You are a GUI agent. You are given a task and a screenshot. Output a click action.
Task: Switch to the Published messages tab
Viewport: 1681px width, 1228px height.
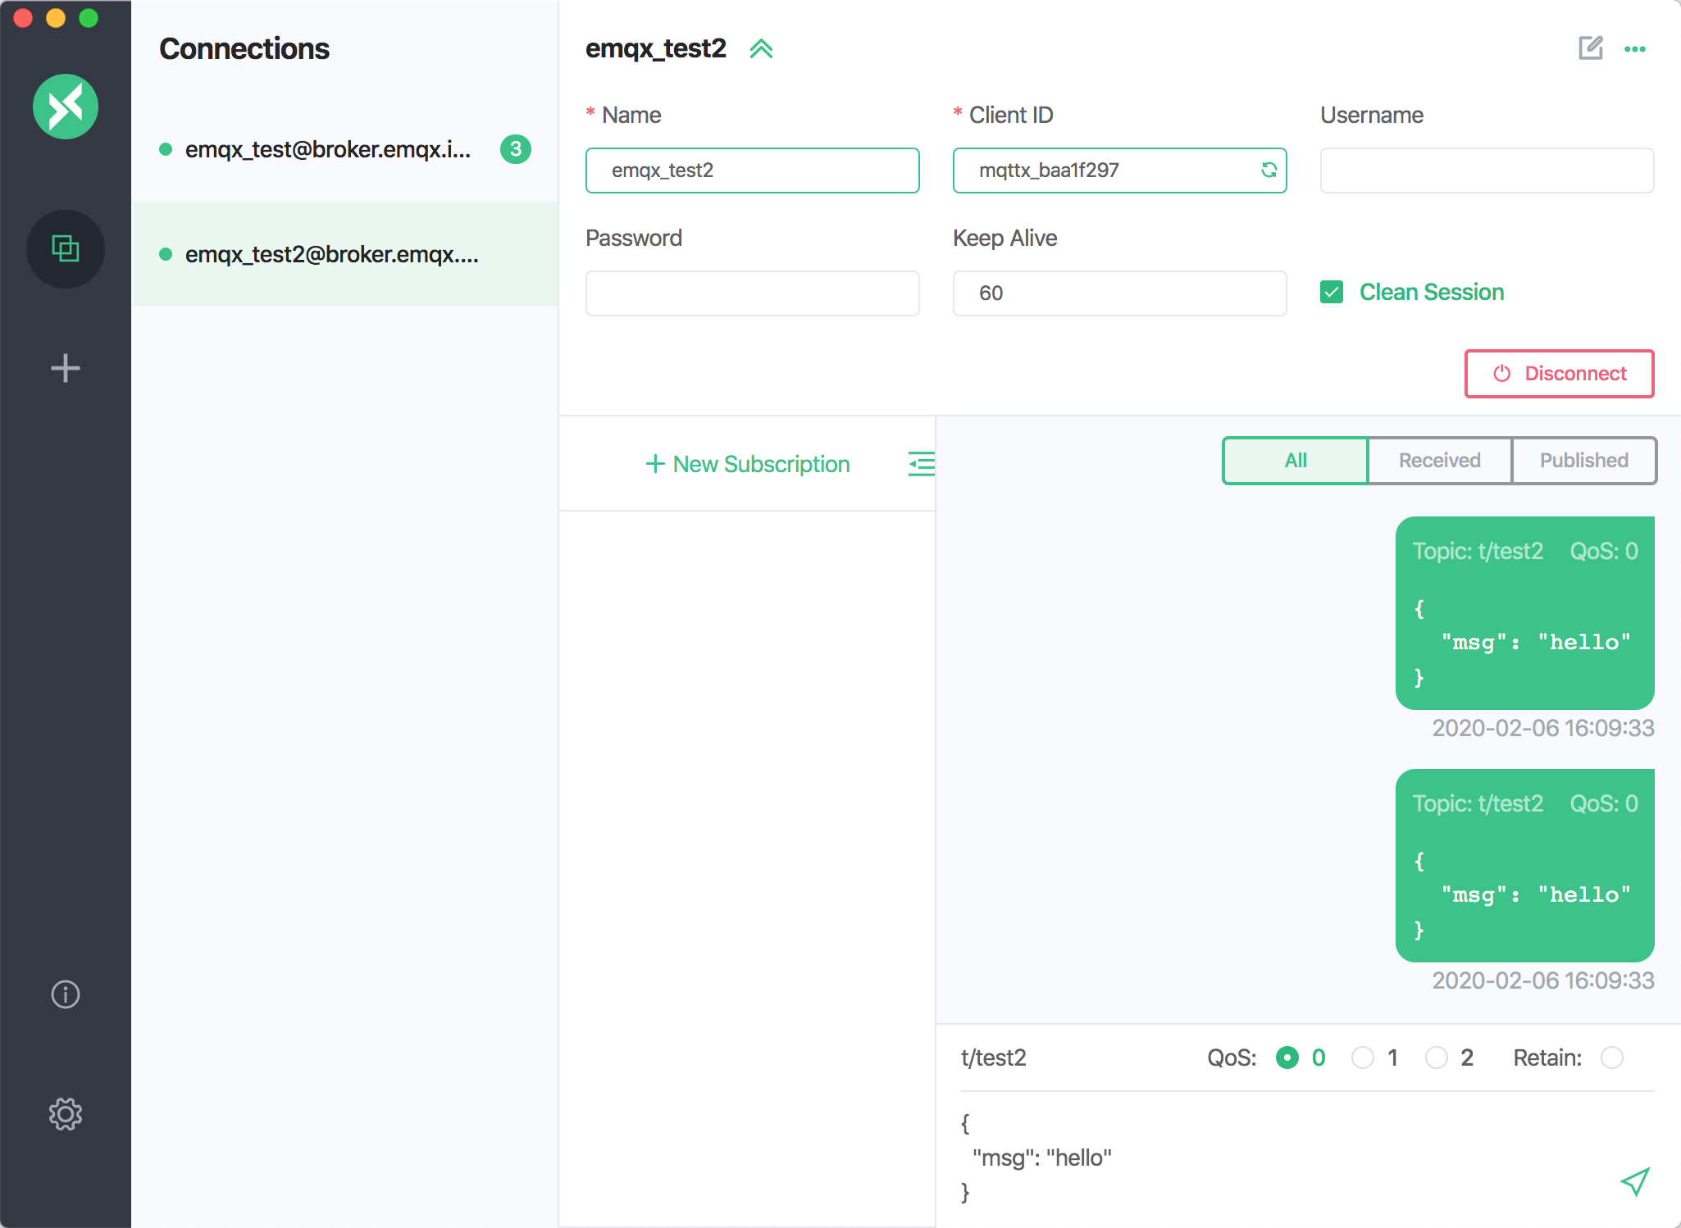click(1583, 461)
